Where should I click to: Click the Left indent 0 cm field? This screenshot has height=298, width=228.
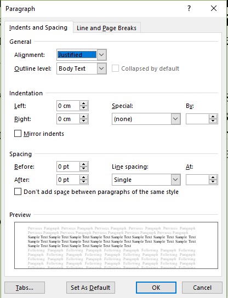click(x=68, y=106)
